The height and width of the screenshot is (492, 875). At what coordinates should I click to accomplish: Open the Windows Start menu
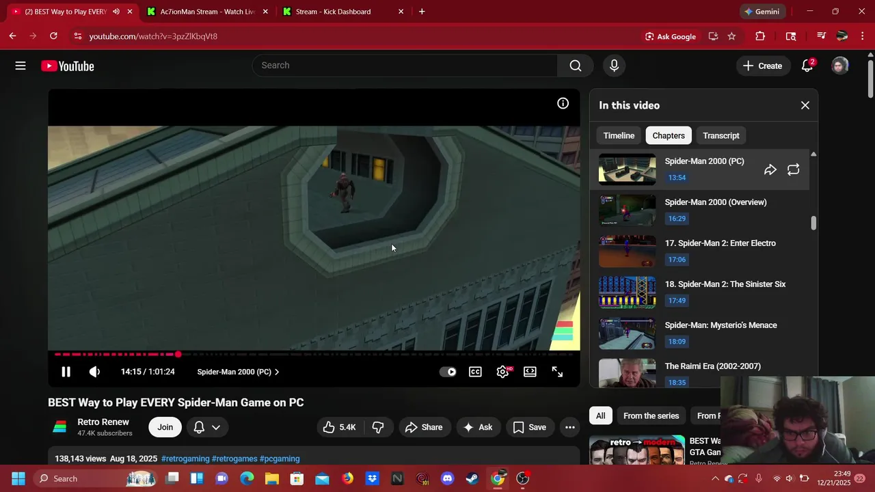pyautogui.click(x=18, y=478)
